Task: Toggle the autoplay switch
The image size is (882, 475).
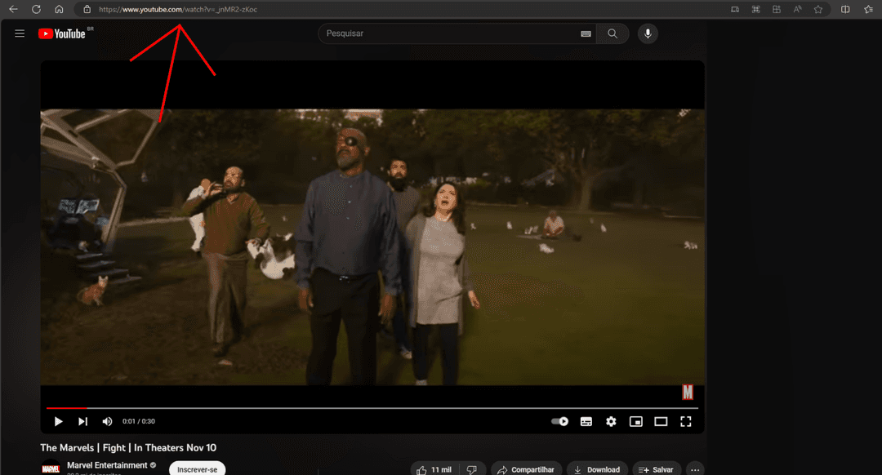Action: [x=559, y=421]
